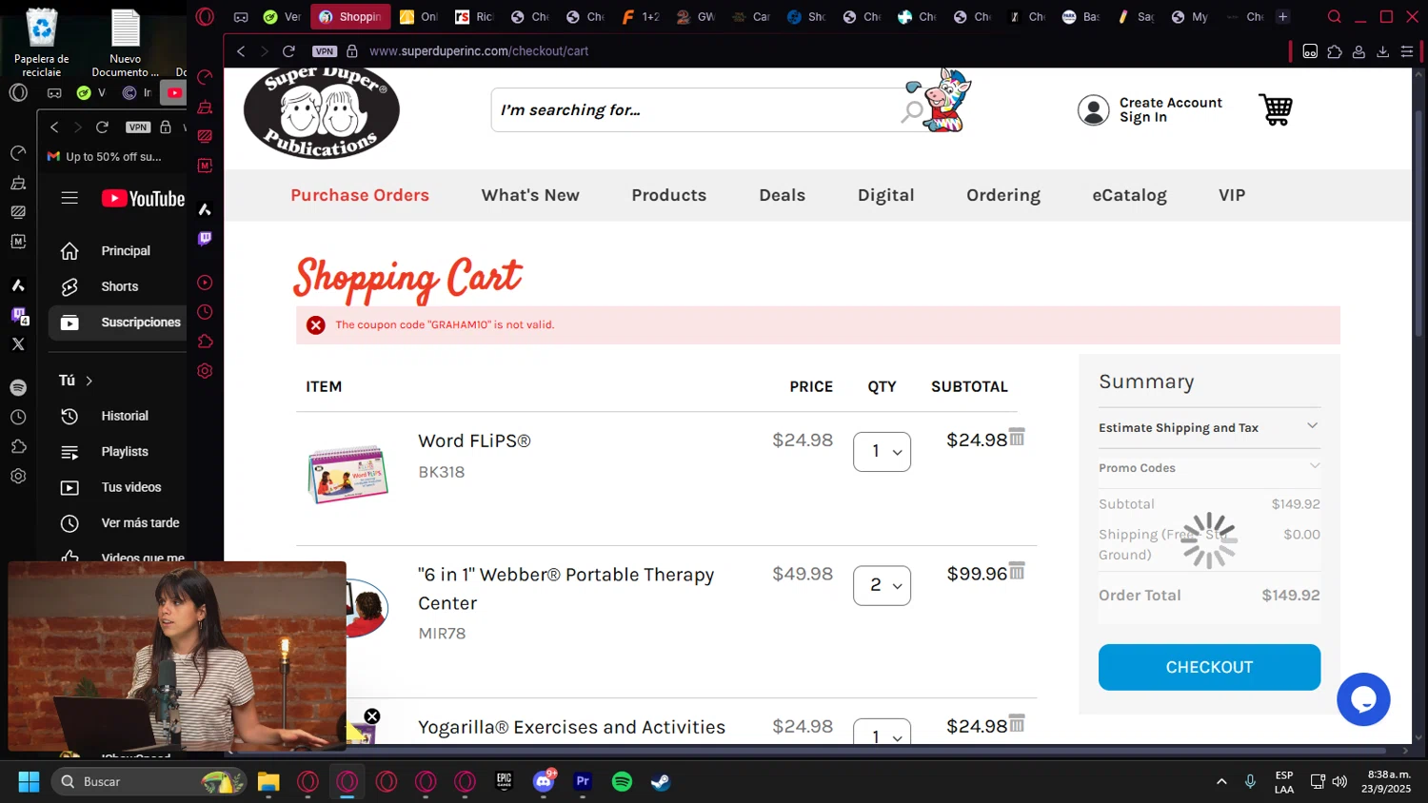Viewport: 1428px width, 803px height.
Task: Click the search magnifier icon in search box
Action: pos(912,111)
